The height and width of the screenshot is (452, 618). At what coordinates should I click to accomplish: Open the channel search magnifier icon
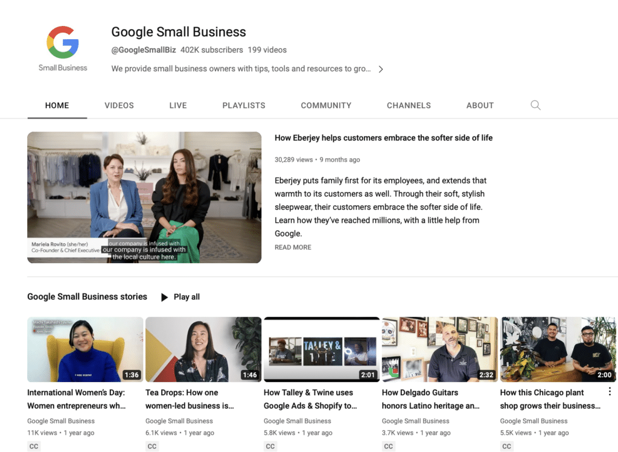pos(535,105)
